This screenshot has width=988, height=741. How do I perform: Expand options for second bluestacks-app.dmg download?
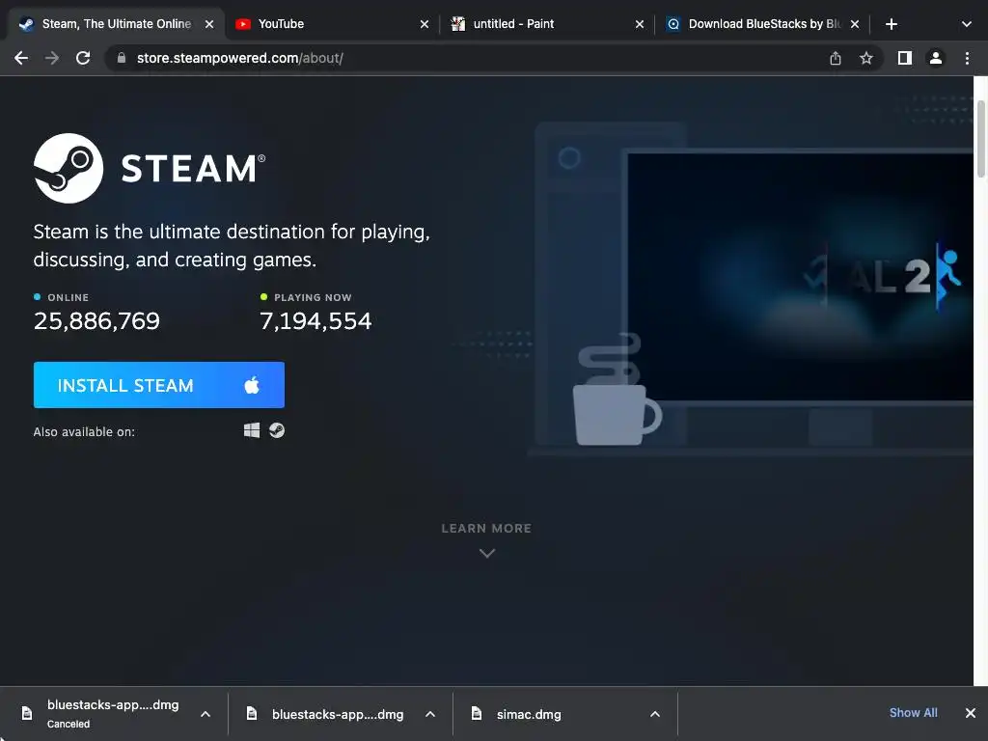point(430,714)
